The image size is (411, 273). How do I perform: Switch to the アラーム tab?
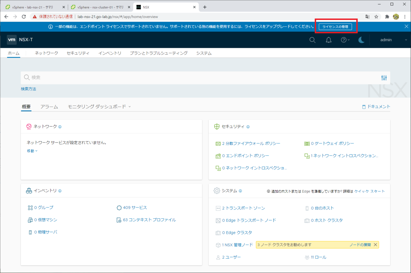[49, 106]
